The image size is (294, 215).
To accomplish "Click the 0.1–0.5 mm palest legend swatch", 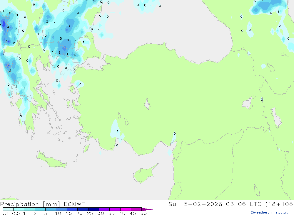I will pos(8,209).
